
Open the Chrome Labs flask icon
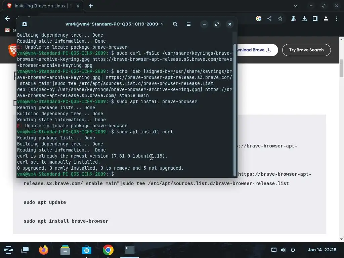293,18
